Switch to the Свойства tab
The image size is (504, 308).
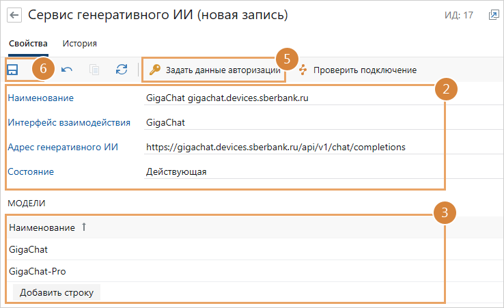(x=28, y=44)
